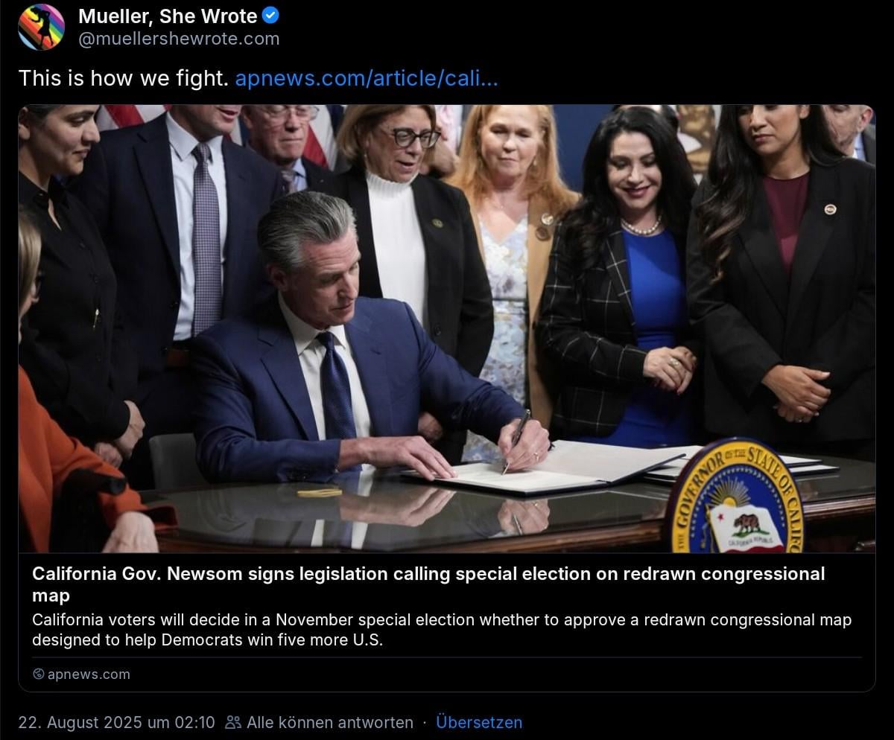Open the timestamp 22. August 2025 um 02:10
894x740 pixels.
pos(116,722)
